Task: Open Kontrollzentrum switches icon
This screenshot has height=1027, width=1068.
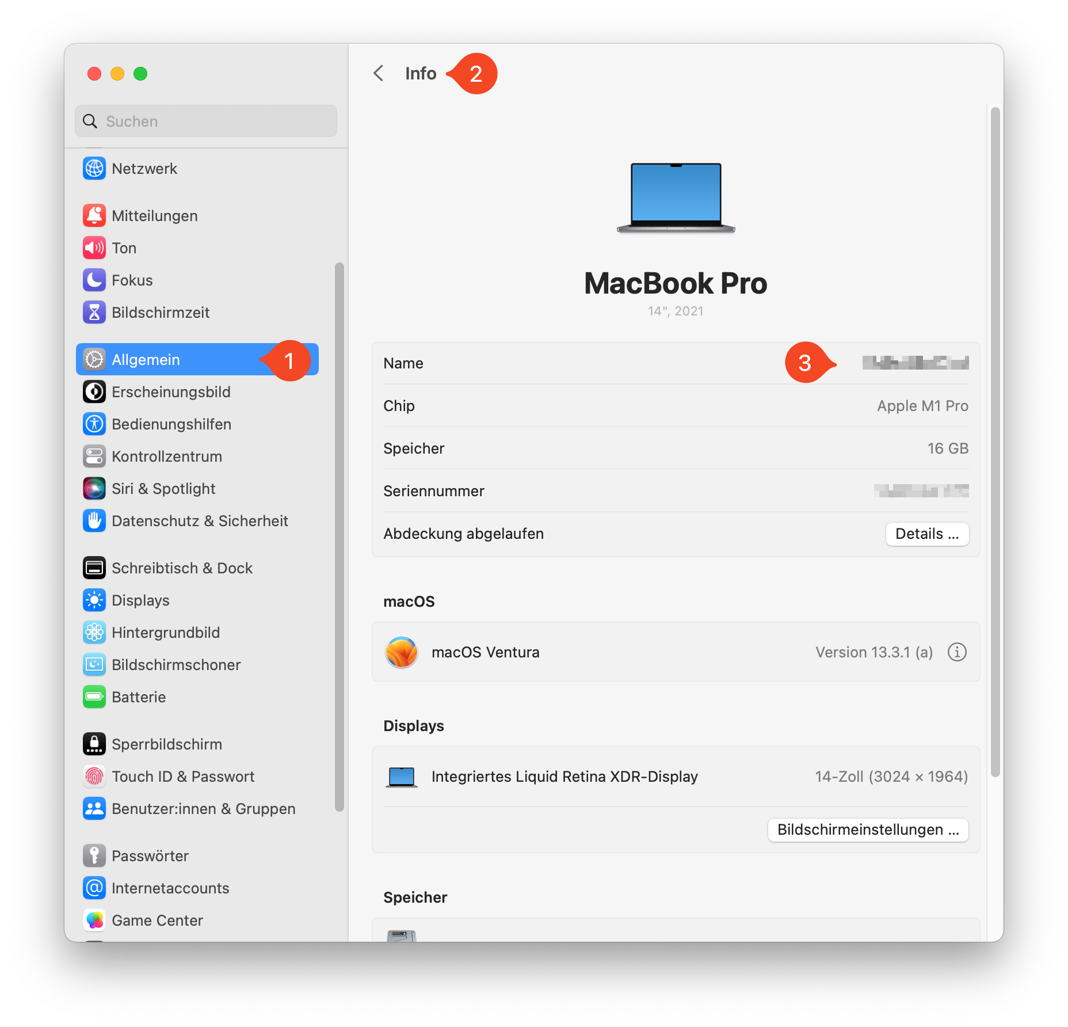Action: [94, 457]
